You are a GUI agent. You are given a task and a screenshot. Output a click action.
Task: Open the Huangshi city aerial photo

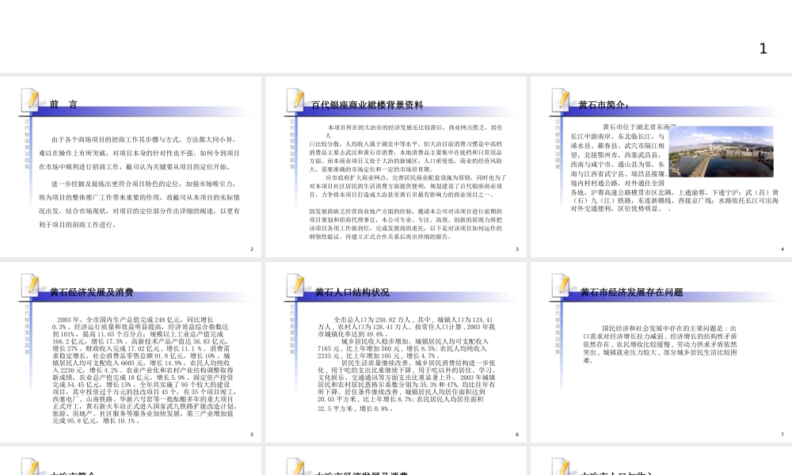722,151
